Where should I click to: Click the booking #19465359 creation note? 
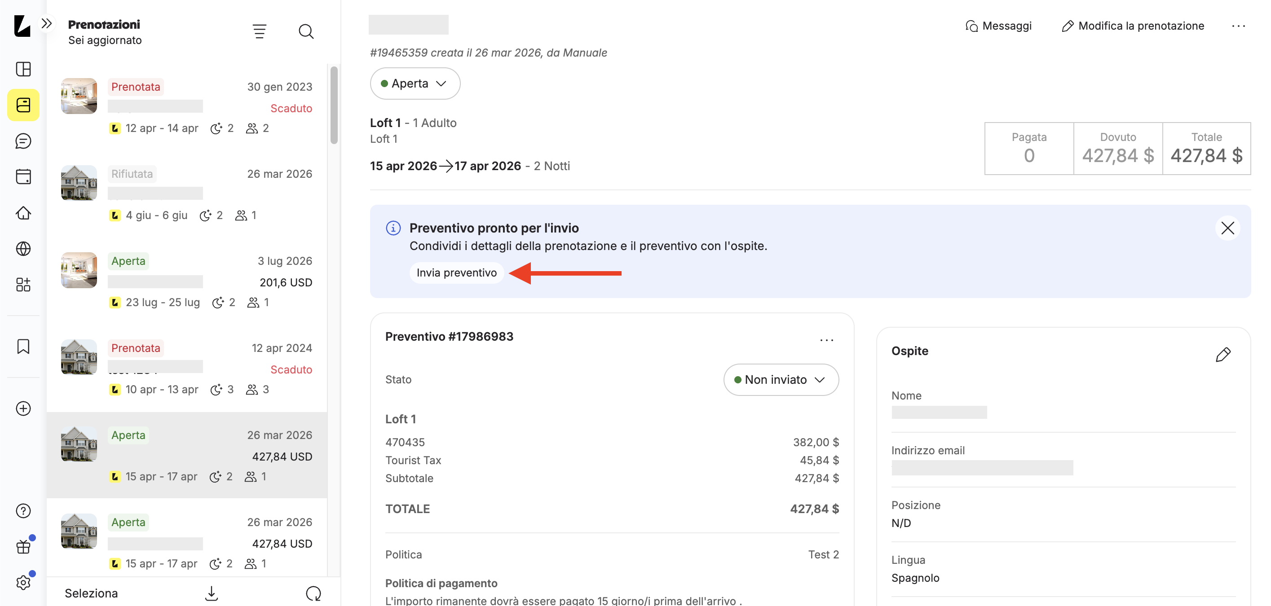coord(489,53)
